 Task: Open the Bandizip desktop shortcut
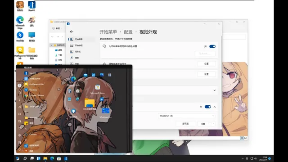[20, 36]
